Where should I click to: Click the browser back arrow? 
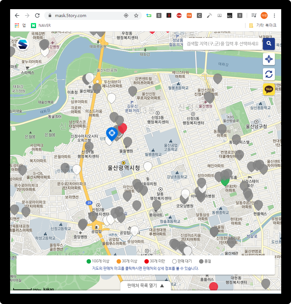coord(17,15)
